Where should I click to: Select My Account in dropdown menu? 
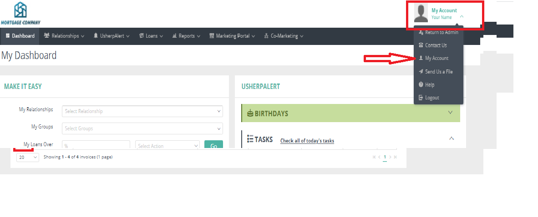pos(436,58)
